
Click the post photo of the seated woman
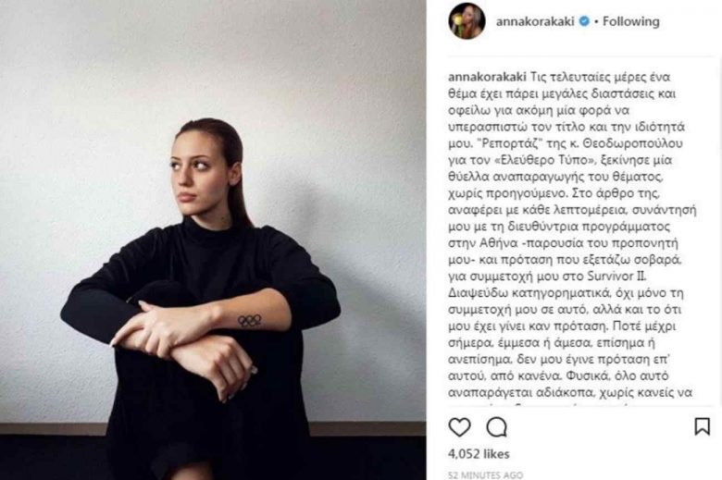(213, 240)
